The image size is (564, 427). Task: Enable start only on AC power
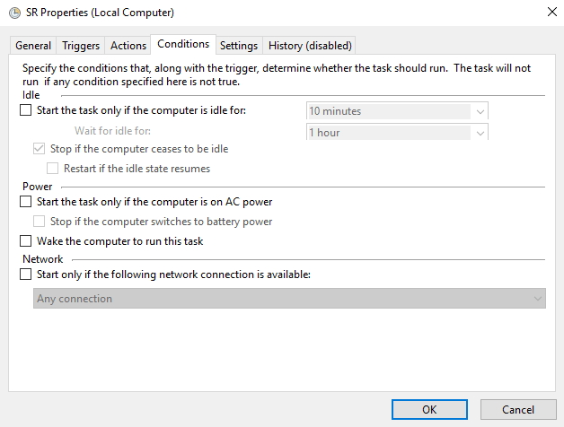click(x=25, y=202)
